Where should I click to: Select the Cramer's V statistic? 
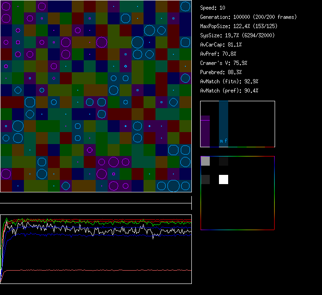pyautogui.click(x=224, y=63)
